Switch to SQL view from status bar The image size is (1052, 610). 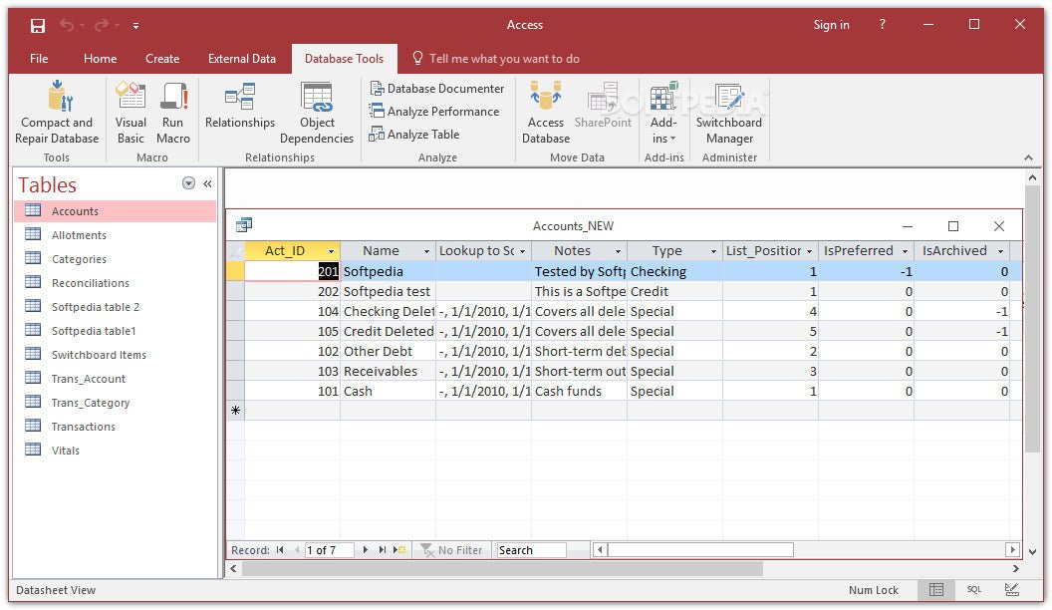coord(974,590)
